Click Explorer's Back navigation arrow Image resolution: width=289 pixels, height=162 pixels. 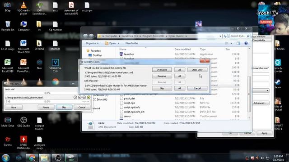pyautogui.click(x=85, y=36)
